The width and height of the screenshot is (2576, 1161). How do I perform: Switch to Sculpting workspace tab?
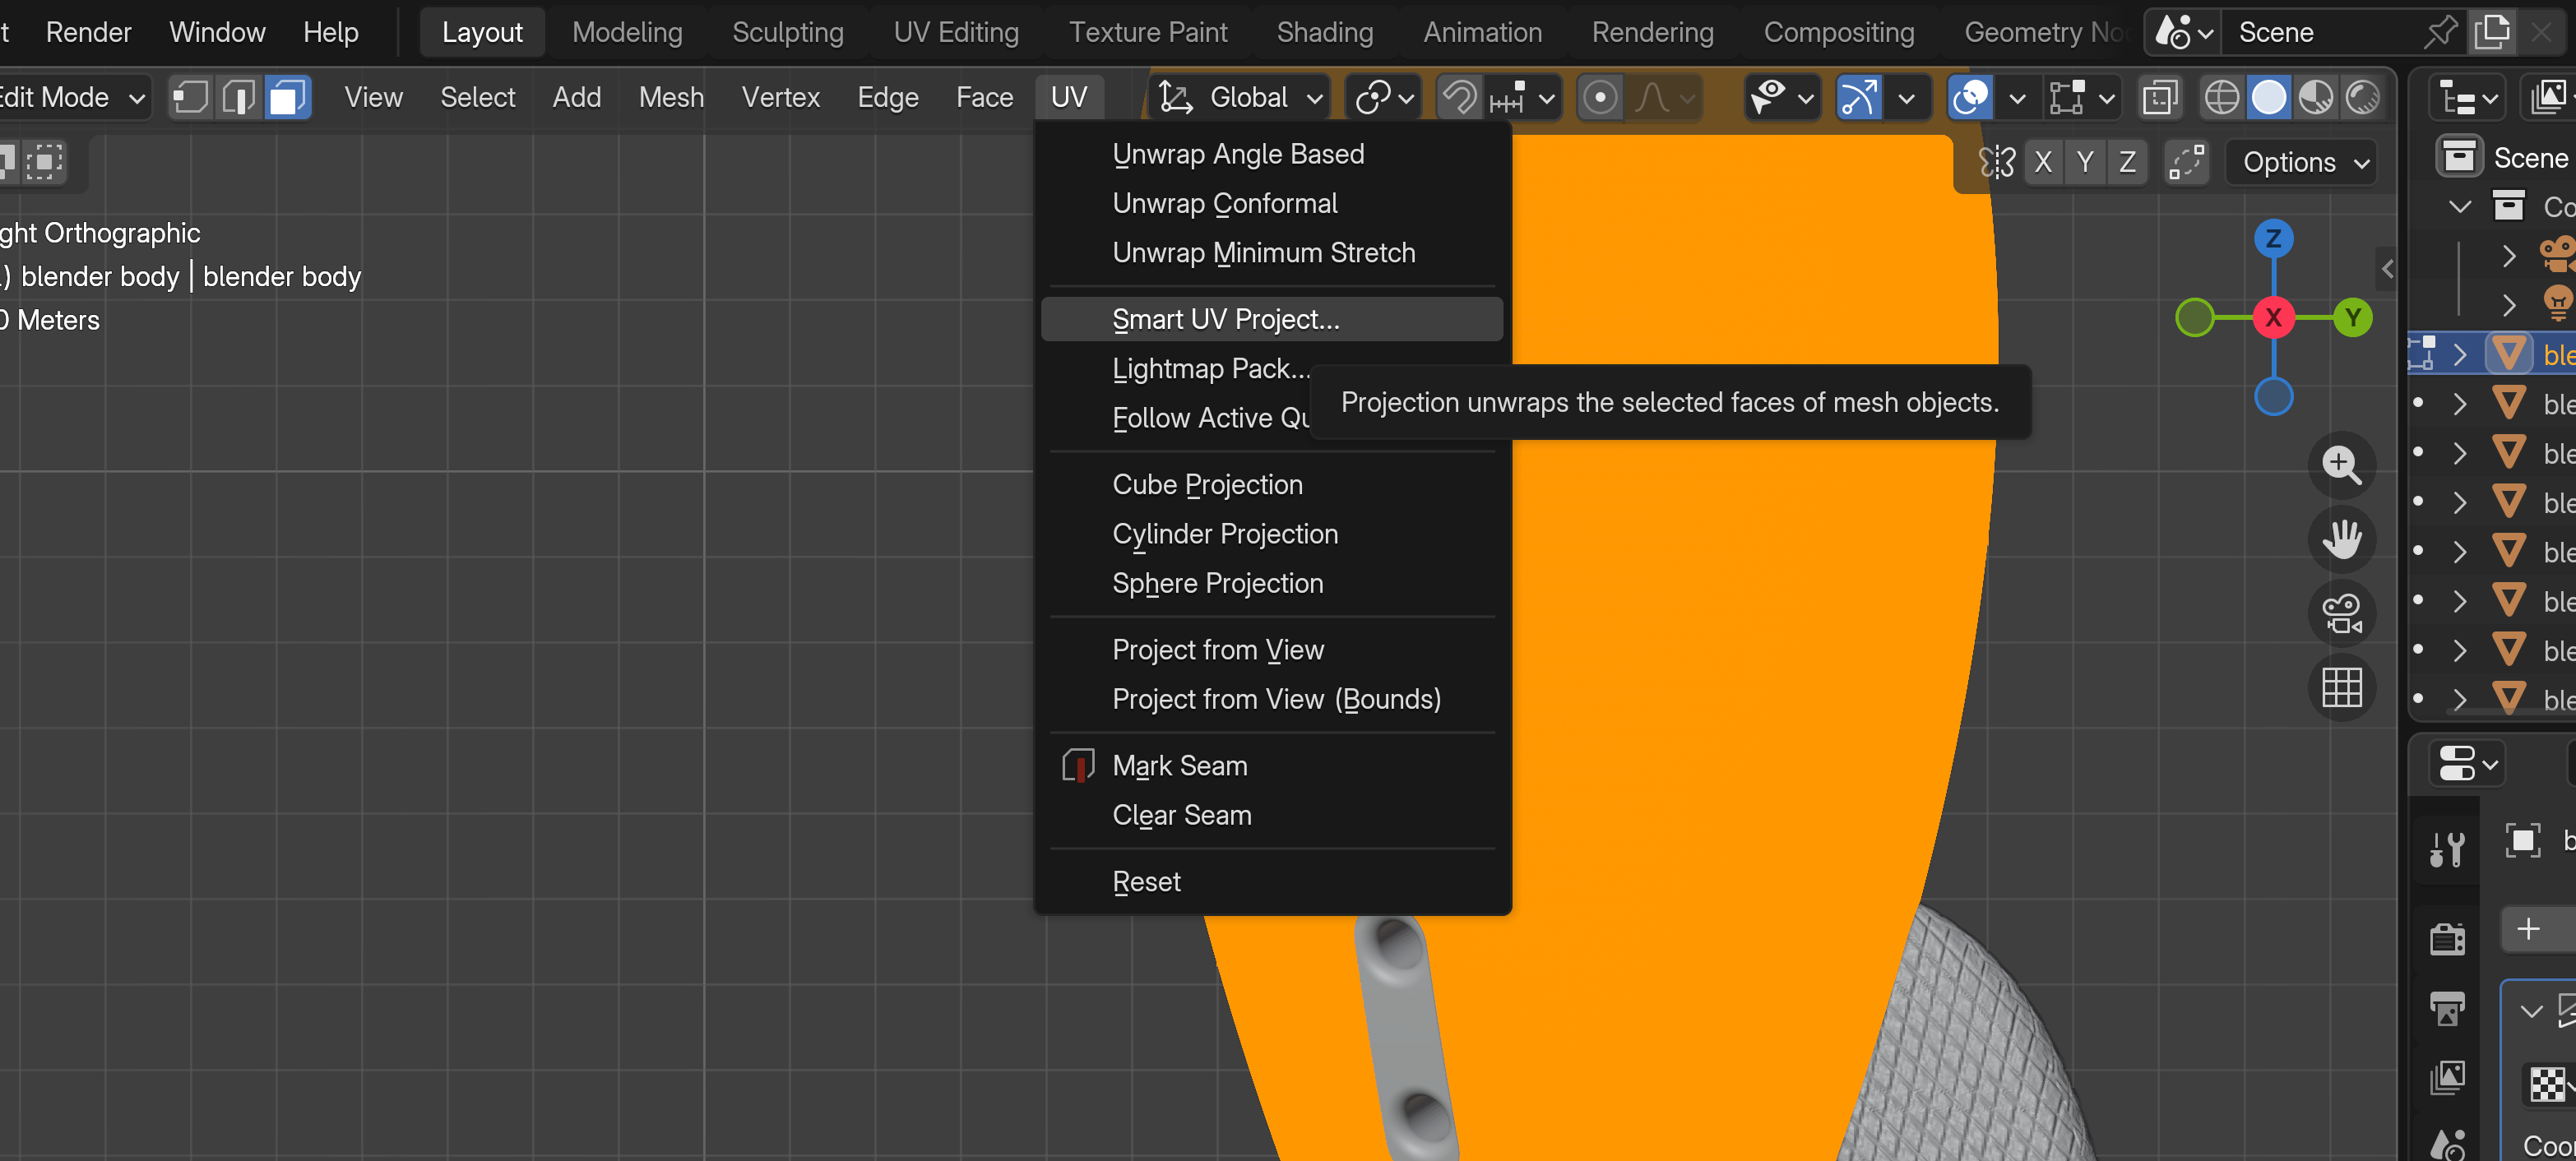click(787, 32)
